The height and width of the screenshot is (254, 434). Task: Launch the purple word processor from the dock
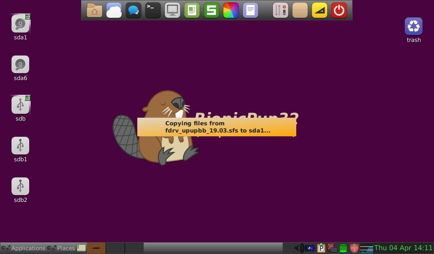[250, 10]
